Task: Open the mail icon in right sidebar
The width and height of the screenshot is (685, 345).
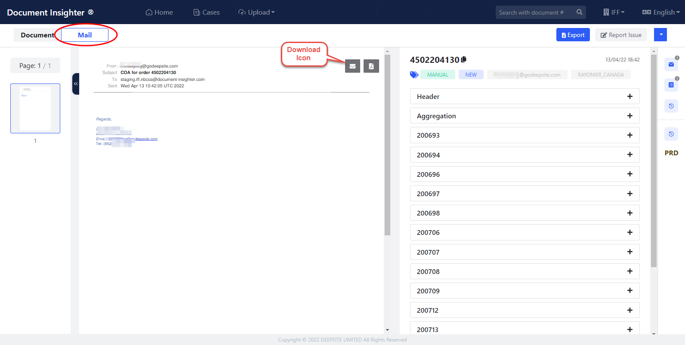Action: pyautogui.click(x=671, y=65)
